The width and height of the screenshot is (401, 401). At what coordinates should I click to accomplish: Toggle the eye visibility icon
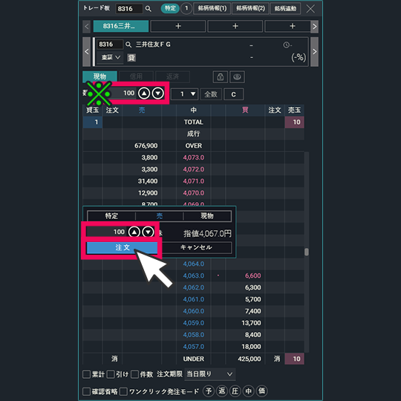(237, 76)
